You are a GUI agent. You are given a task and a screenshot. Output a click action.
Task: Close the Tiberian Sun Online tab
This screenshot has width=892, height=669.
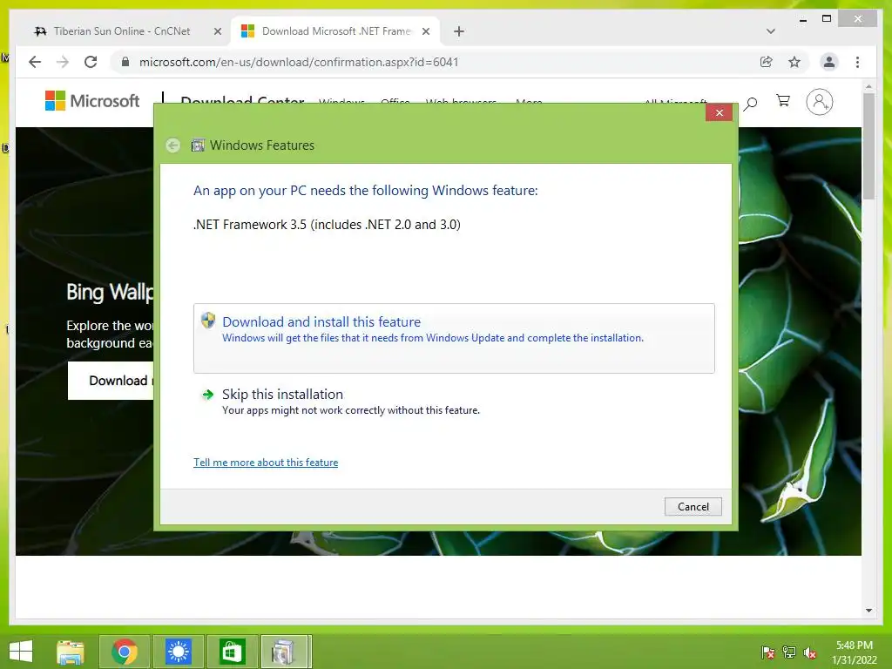pyautogui.click(x=217, y=31)
